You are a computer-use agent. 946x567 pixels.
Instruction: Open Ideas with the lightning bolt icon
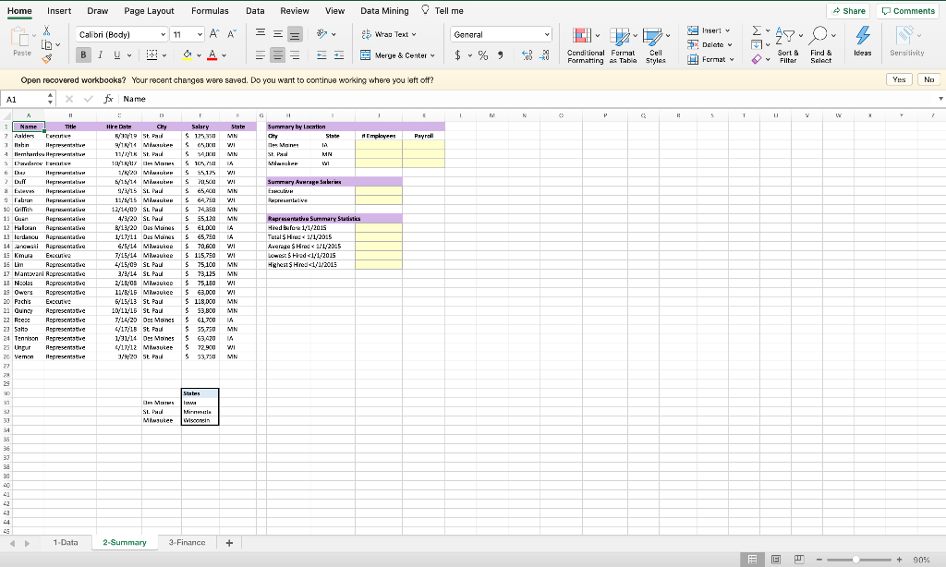862,37
